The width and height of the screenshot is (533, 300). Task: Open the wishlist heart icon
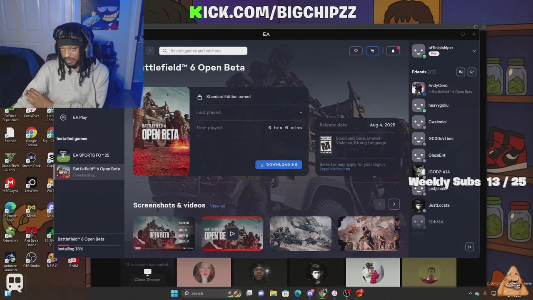pos(356,51)
